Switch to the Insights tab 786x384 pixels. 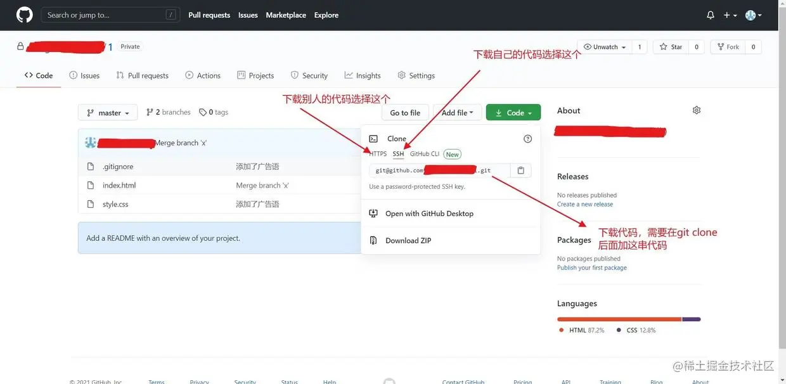click(x=363, y=75)
